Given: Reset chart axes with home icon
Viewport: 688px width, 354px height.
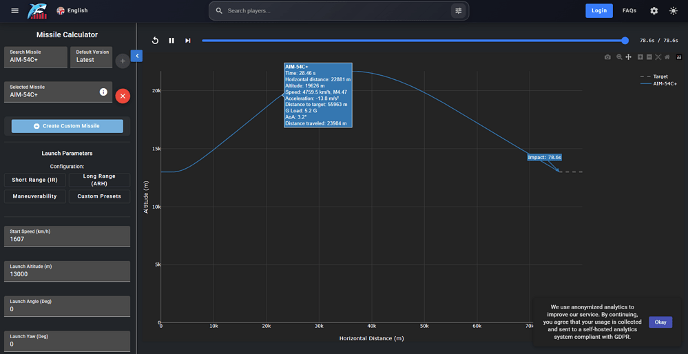Looking at the screenshot, I should [667, 57].
